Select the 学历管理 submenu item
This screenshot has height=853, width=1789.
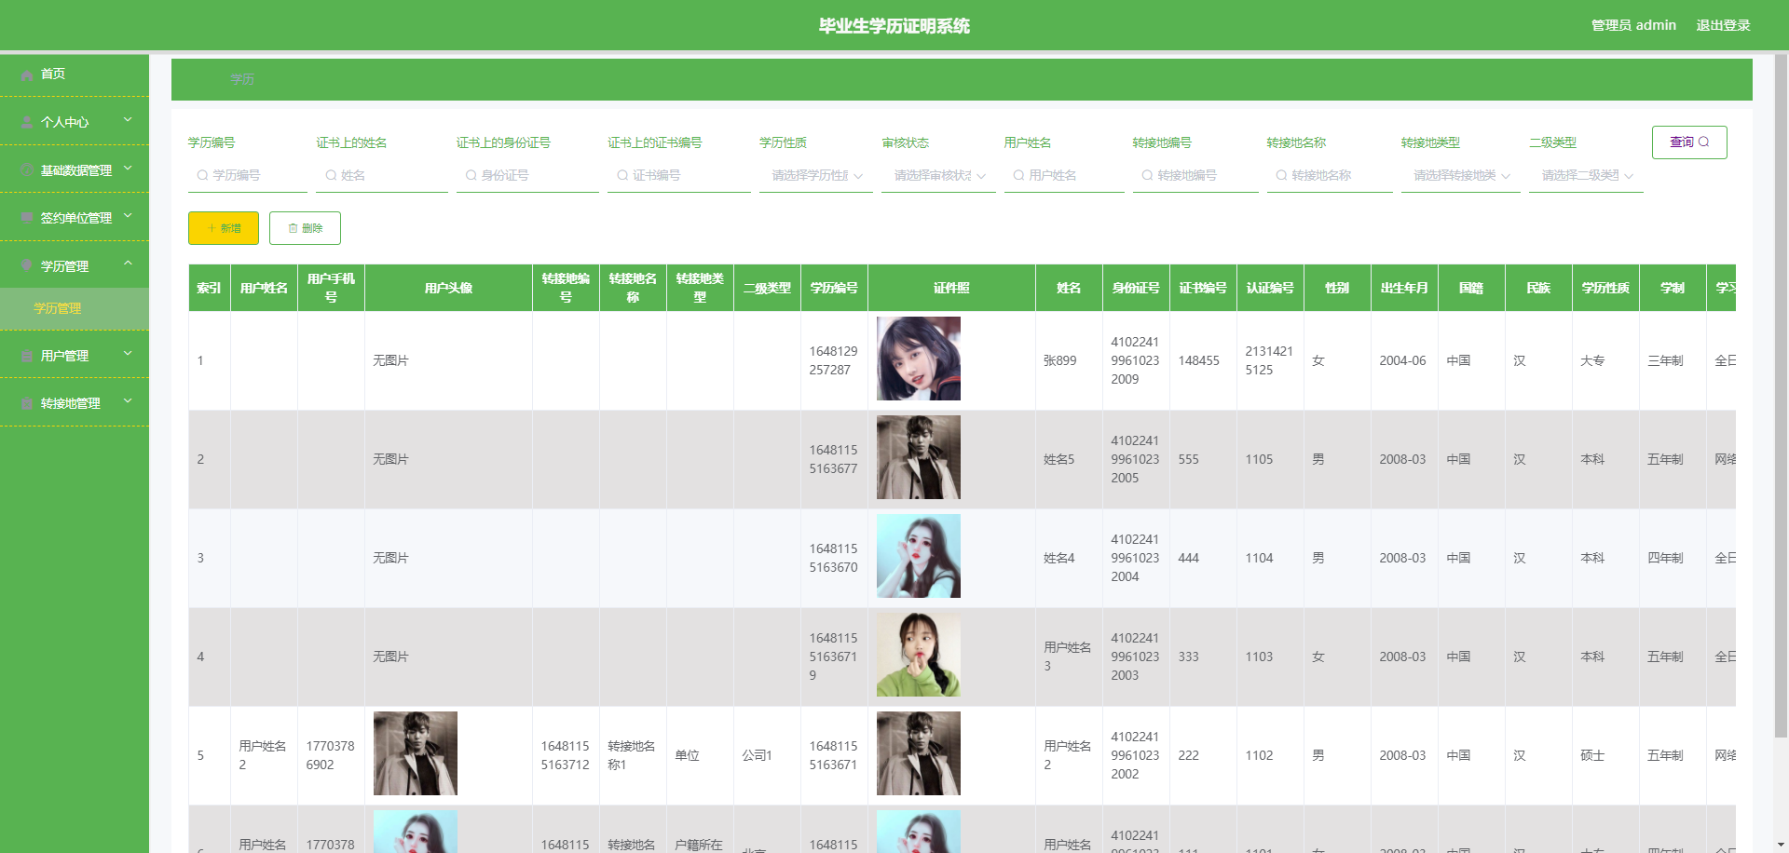point(58,308)
